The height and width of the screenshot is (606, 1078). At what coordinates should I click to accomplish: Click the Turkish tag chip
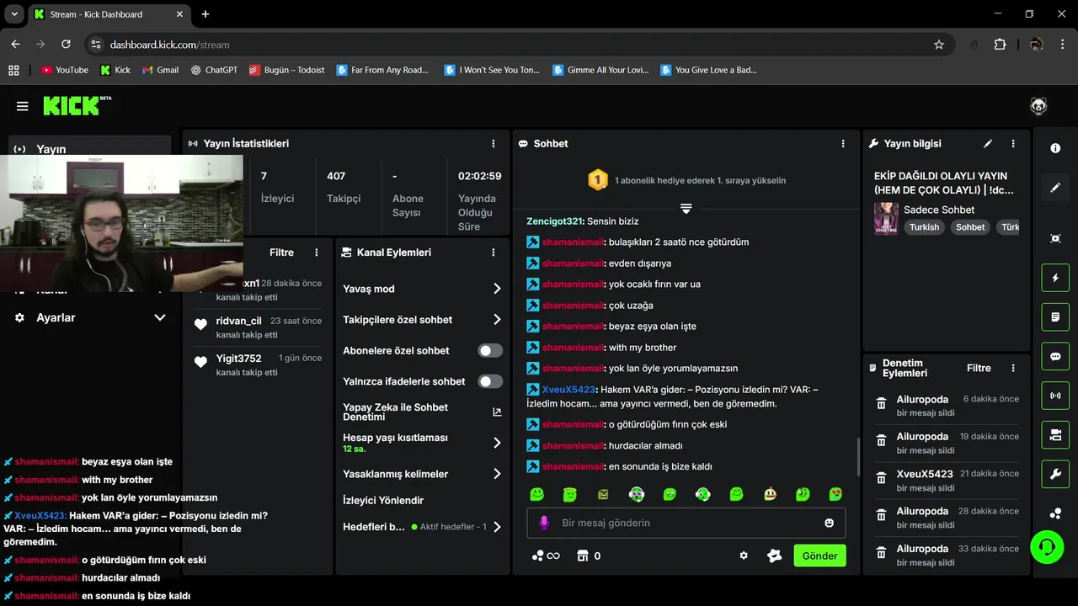(924, 227)
